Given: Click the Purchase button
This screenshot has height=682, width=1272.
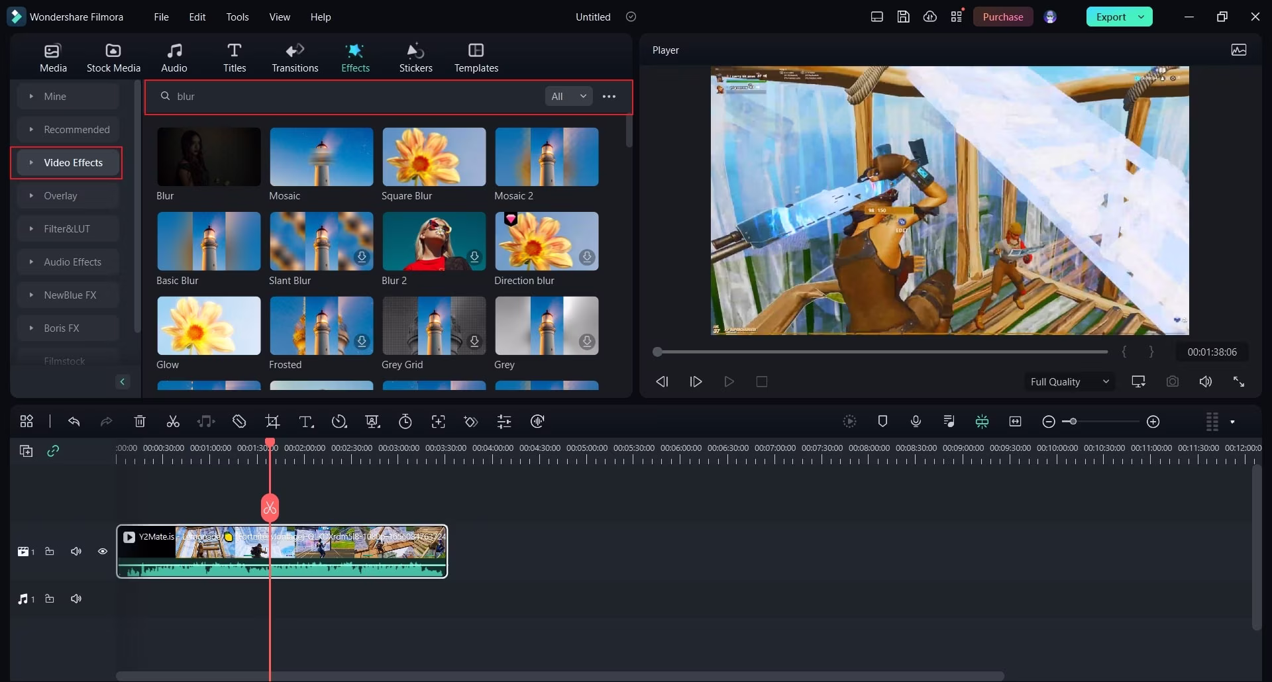Looking at the screenshot, I should pyautogui.click(x=1002, y=17).
